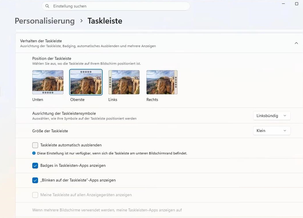Maximize the Settings window
Viewport: 303px width, 218px height.
coord(297,4)
